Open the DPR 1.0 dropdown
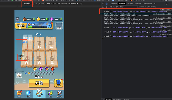Viewport: 172px width, 100px height. coord(56,4)
